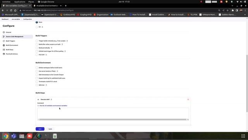Reload the current page

tap(11, 10)
